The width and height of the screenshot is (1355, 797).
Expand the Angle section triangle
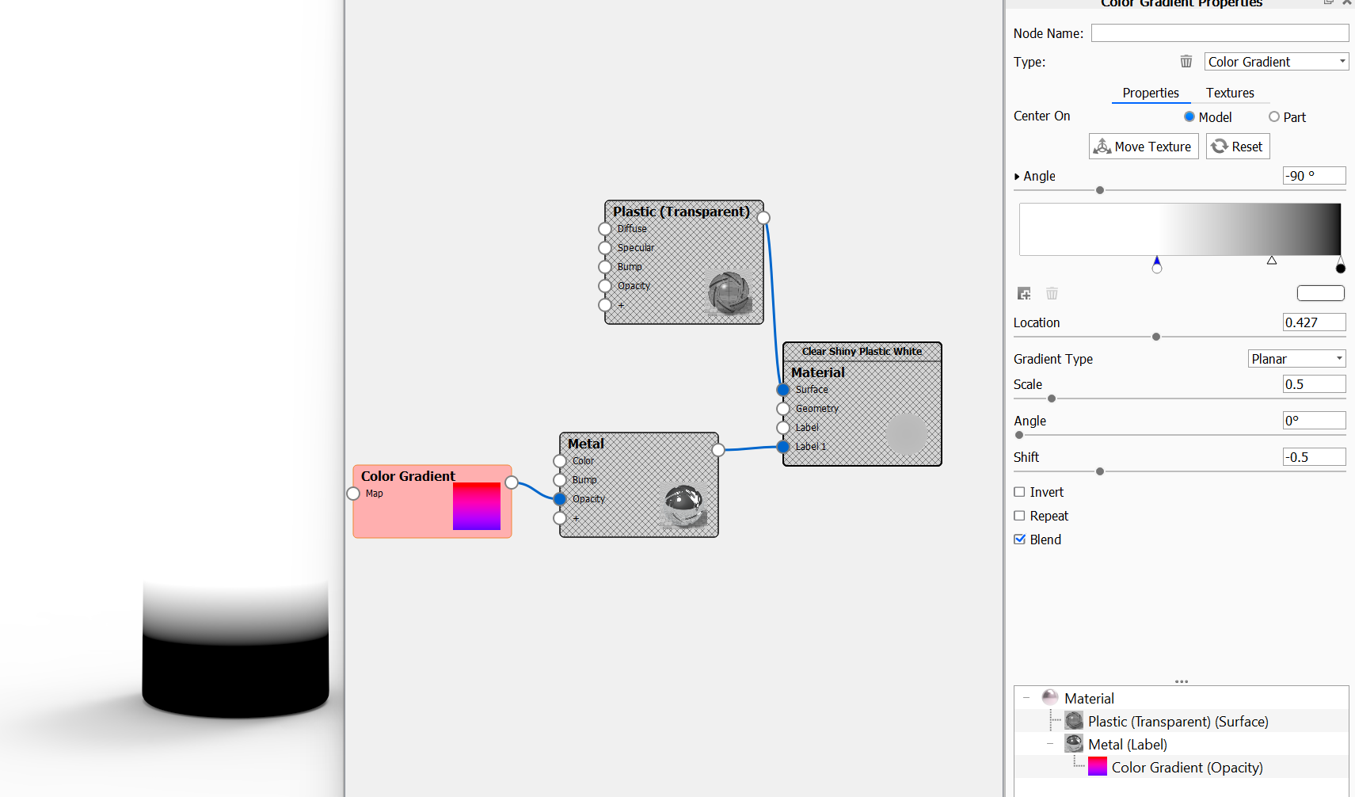coord(1017,177)
